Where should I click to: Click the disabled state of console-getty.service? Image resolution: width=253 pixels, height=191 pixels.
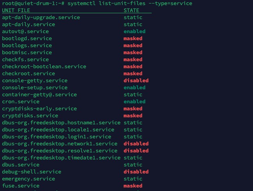[136, 80]
